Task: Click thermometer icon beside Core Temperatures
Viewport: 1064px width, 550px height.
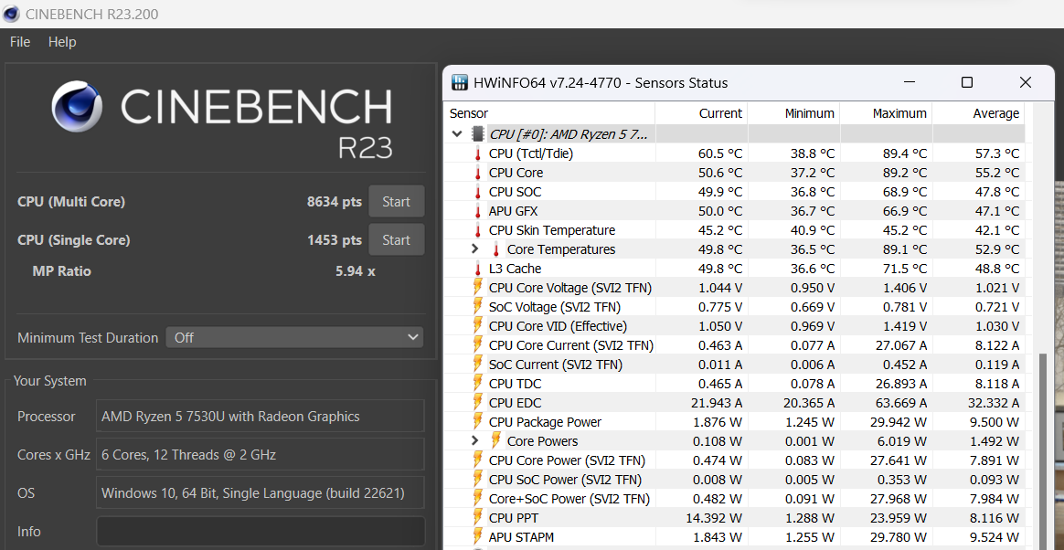Action: point(496,249)
